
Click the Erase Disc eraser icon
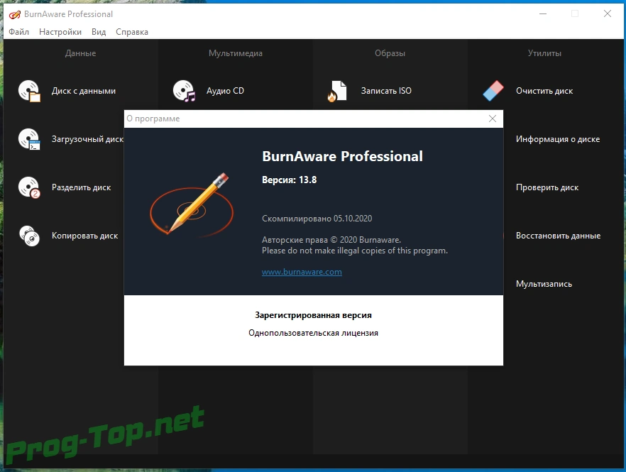pos(493,91)
